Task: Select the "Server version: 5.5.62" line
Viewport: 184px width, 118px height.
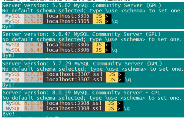Action: 81,5
